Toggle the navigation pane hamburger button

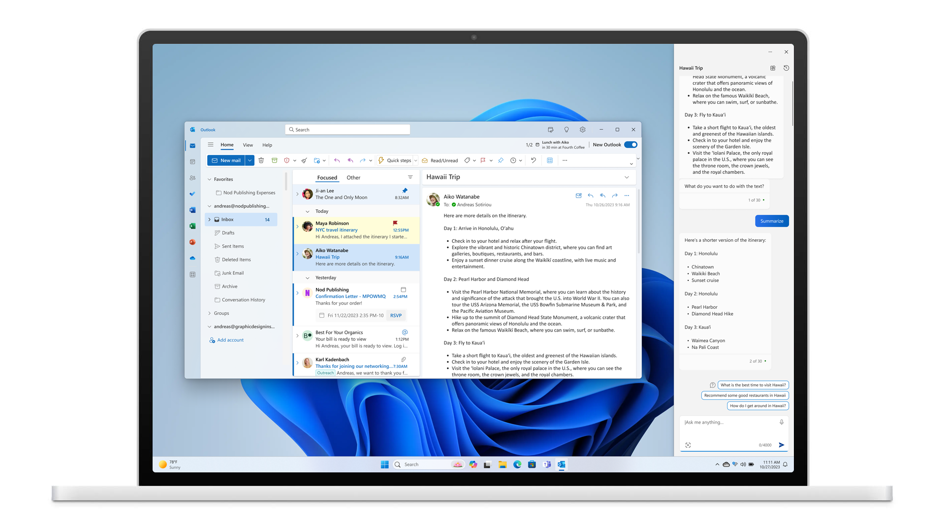pyautogui.click(x=211, y=145)
